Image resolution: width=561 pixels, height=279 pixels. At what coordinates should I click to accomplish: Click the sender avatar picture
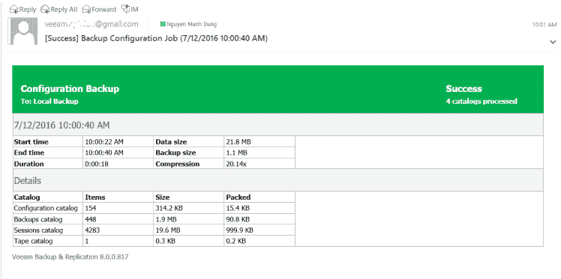click(24, 31)
